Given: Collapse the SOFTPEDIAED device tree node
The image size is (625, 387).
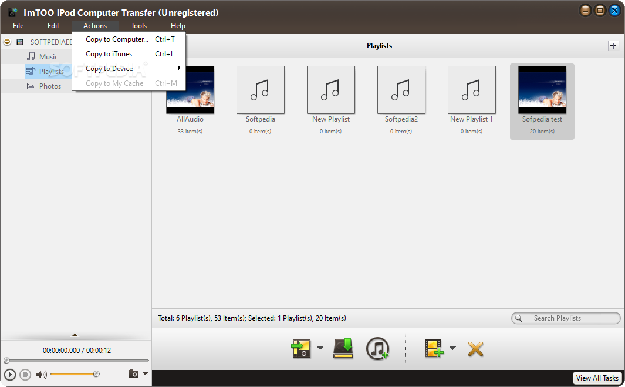Looking at the screenshot, I should coord(7,42).
